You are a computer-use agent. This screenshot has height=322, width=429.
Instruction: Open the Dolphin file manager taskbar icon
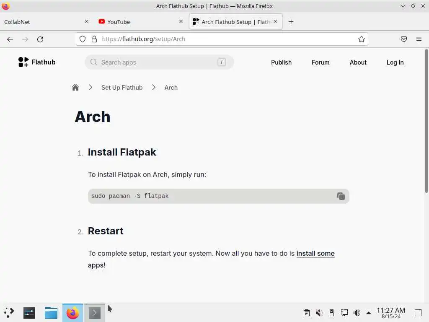pyautogui.click(x=51, y=313)
